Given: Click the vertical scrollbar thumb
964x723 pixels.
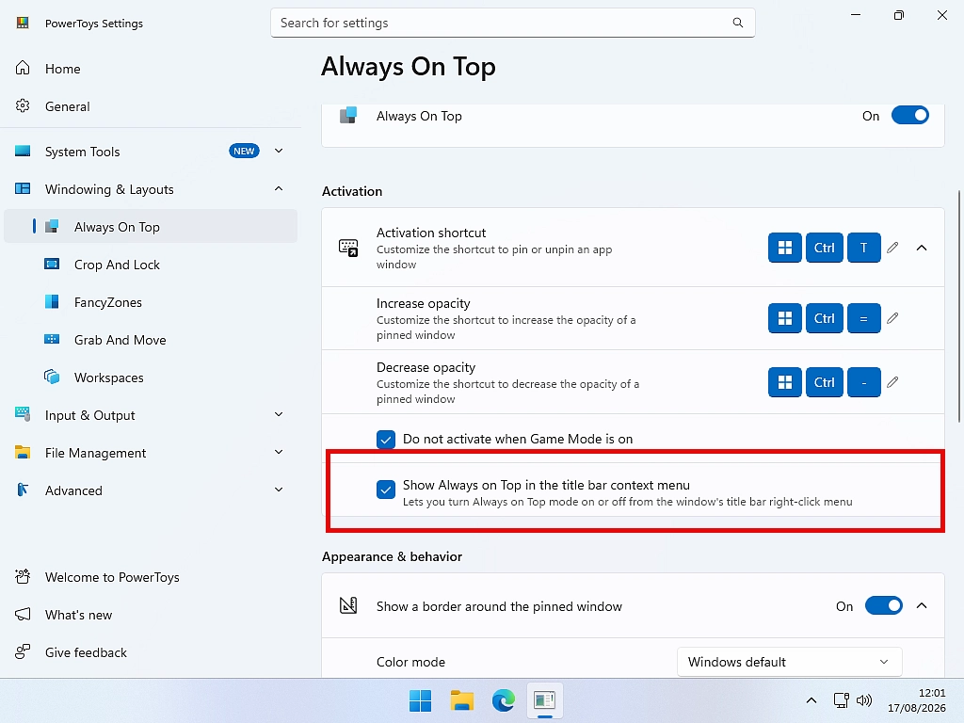Looking at the screenshot, I should tap(959, 306).
